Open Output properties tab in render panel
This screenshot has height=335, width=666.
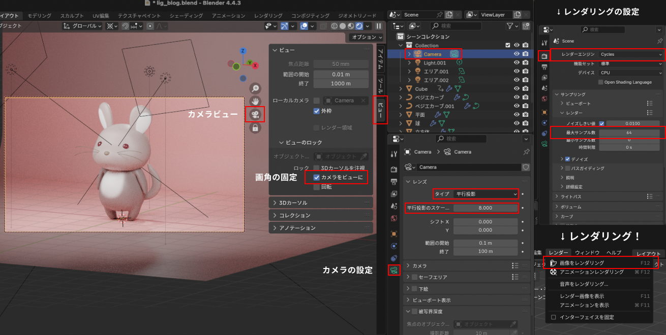pos(544,66)
